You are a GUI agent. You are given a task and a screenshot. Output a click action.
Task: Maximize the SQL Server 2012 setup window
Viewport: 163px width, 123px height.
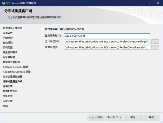tap(149, 3)
